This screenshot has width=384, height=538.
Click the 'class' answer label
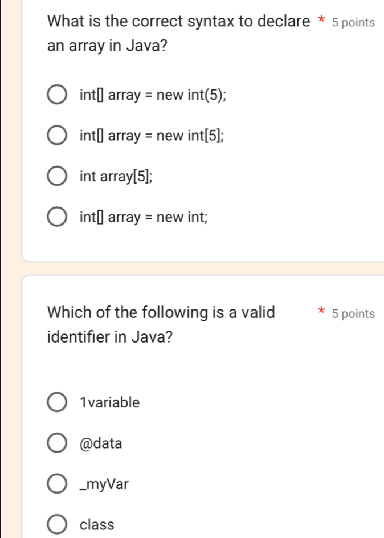[x=97, y=524]
